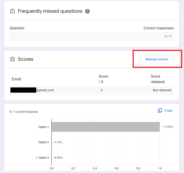
Task: Click the 0 / 1 correct response caption
Action: click(x=24, y=112)
